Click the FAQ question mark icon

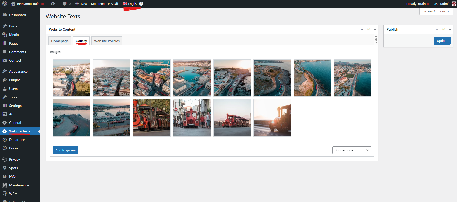(5, 176)
